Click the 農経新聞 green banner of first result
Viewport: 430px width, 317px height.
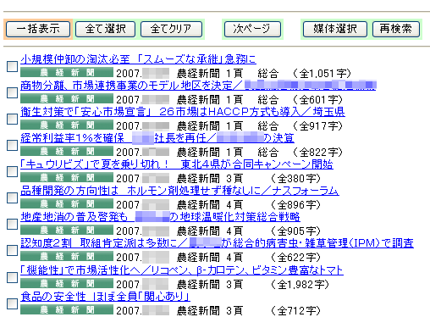pyautogui.click(x=67, y=73)
